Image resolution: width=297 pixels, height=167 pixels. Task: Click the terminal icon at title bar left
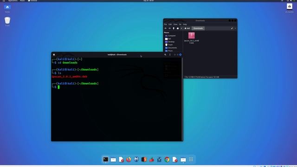pos(54,55)
